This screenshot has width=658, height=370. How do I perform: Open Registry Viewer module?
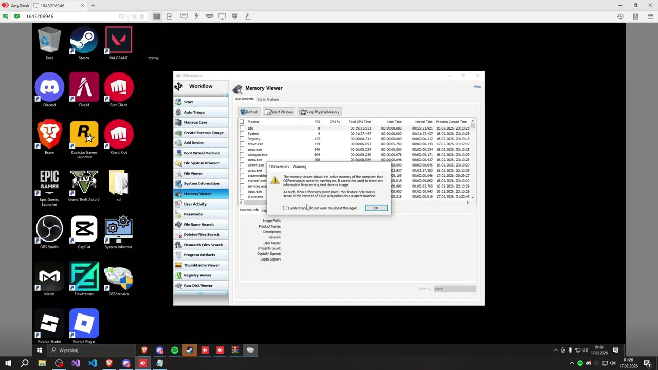(201, 275)
